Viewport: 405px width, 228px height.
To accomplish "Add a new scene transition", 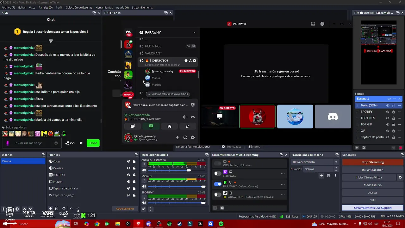I will tap(321, 176).
